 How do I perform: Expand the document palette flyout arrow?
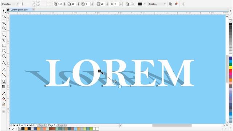tap(9, 129)
